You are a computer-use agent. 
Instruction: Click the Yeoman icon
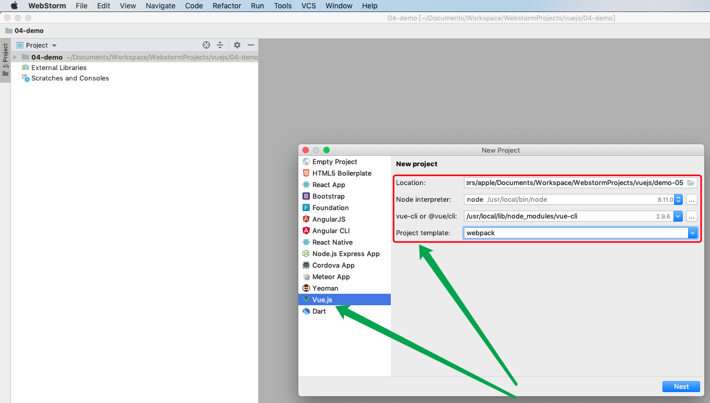[306, 288]
